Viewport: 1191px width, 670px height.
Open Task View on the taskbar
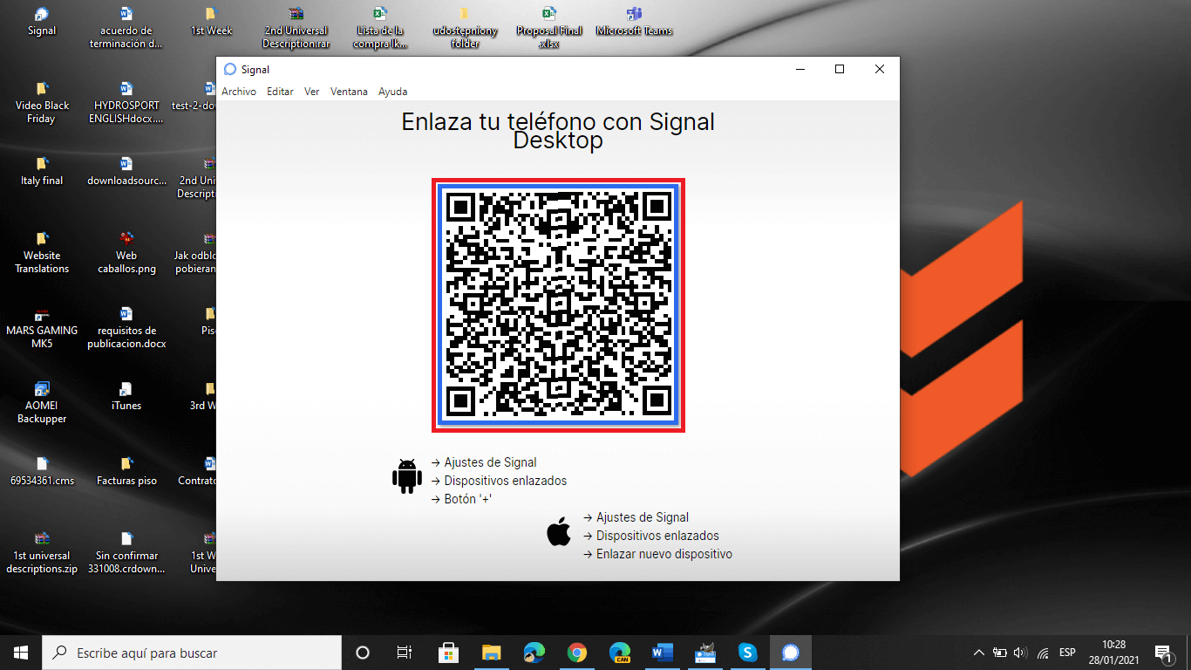(405, 653)
